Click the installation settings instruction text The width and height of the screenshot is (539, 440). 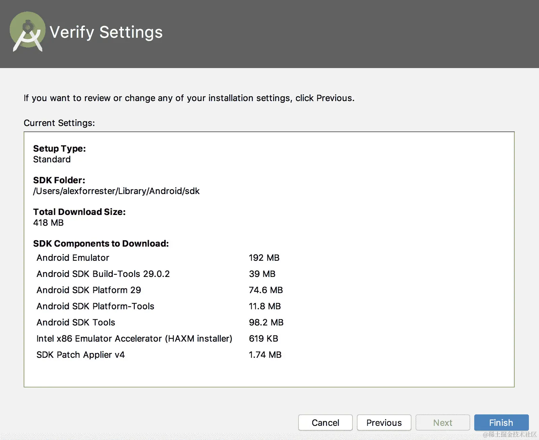click(x=189, y=98)
